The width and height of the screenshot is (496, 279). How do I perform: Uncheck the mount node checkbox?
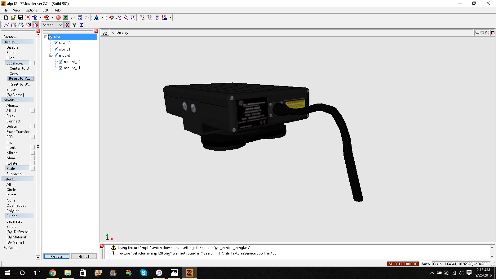click(56, 55)
